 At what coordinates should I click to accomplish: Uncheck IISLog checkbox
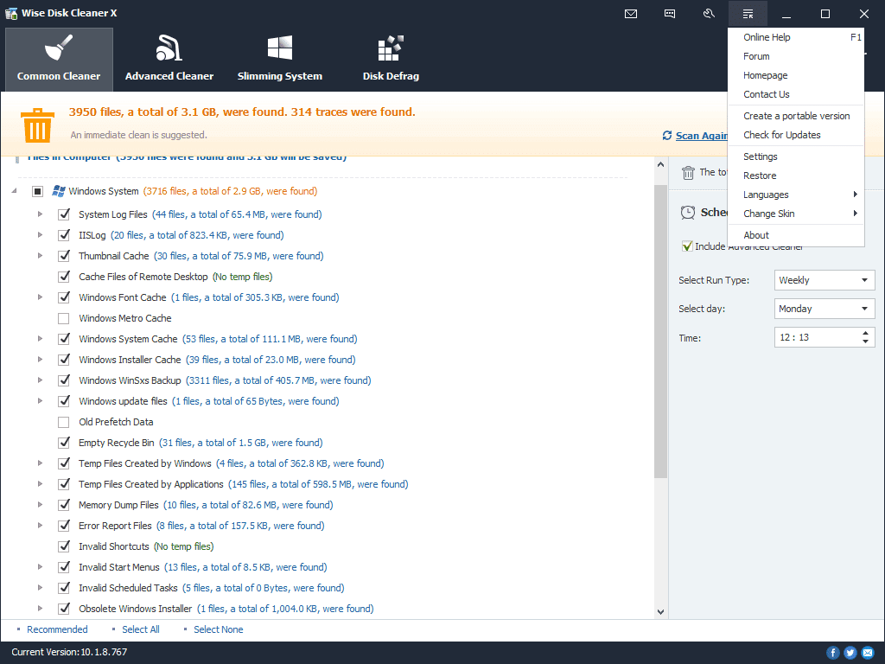[x=64, y=235]
